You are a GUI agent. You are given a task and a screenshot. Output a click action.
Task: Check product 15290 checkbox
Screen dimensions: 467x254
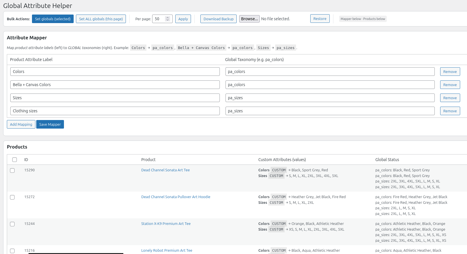(x=12, y=170)
